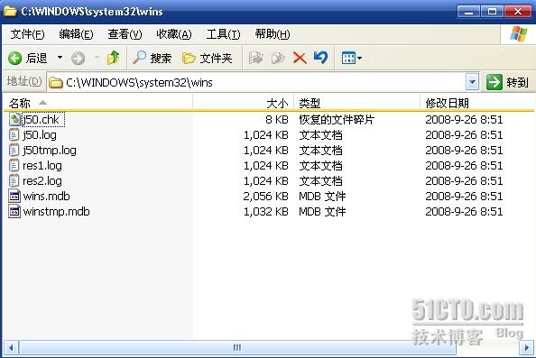
Task: Click the blue Undo arrow icon
Action: click(x=320, y=58)
